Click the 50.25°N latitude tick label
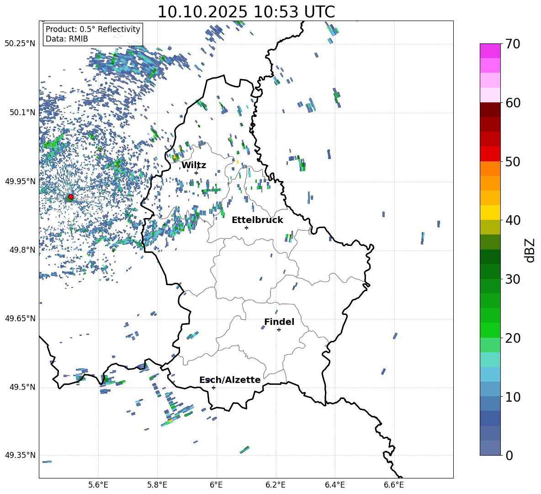Image resolution: width=541 pixels, height=494 pixels. pyautogui.click(x=20, y=44)
